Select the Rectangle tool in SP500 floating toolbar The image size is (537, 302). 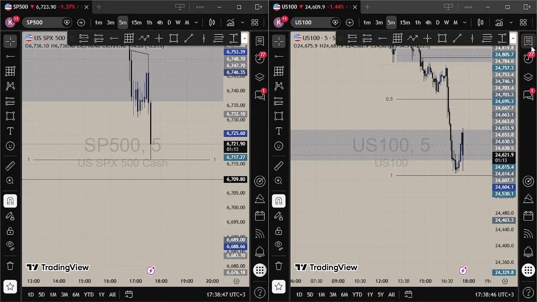(x=174, y=39)
